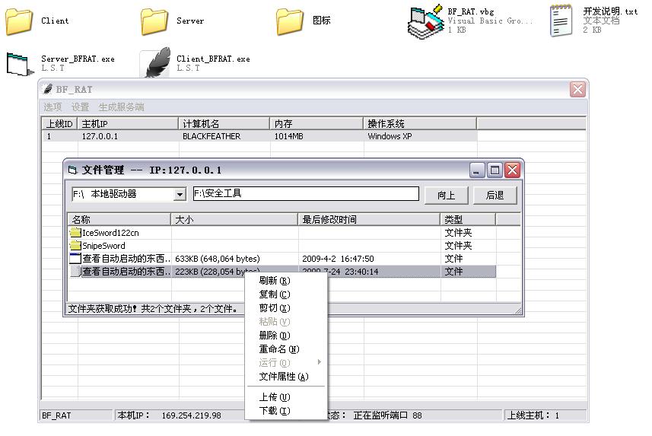Viewport: 652px width, 436px height.
Task: Click the BLACKFEATHER computer name cell
Action: click(212, 136)
